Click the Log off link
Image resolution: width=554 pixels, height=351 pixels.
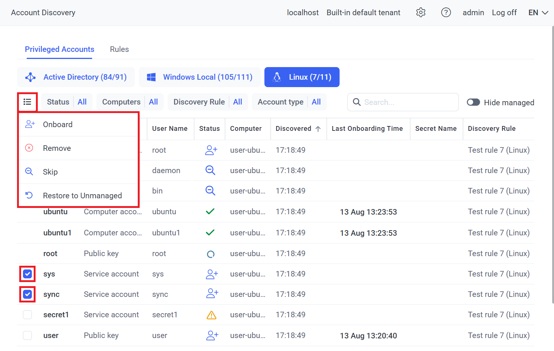[x=504, y=13]
